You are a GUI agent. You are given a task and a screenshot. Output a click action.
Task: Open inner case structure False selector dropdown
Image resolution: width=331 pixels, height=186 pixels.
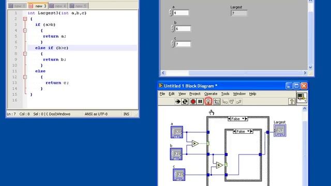248,131
